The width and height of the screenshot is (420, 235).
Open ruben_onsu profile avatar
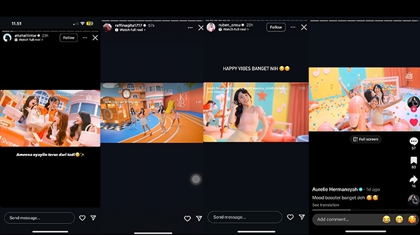point(211,27)
